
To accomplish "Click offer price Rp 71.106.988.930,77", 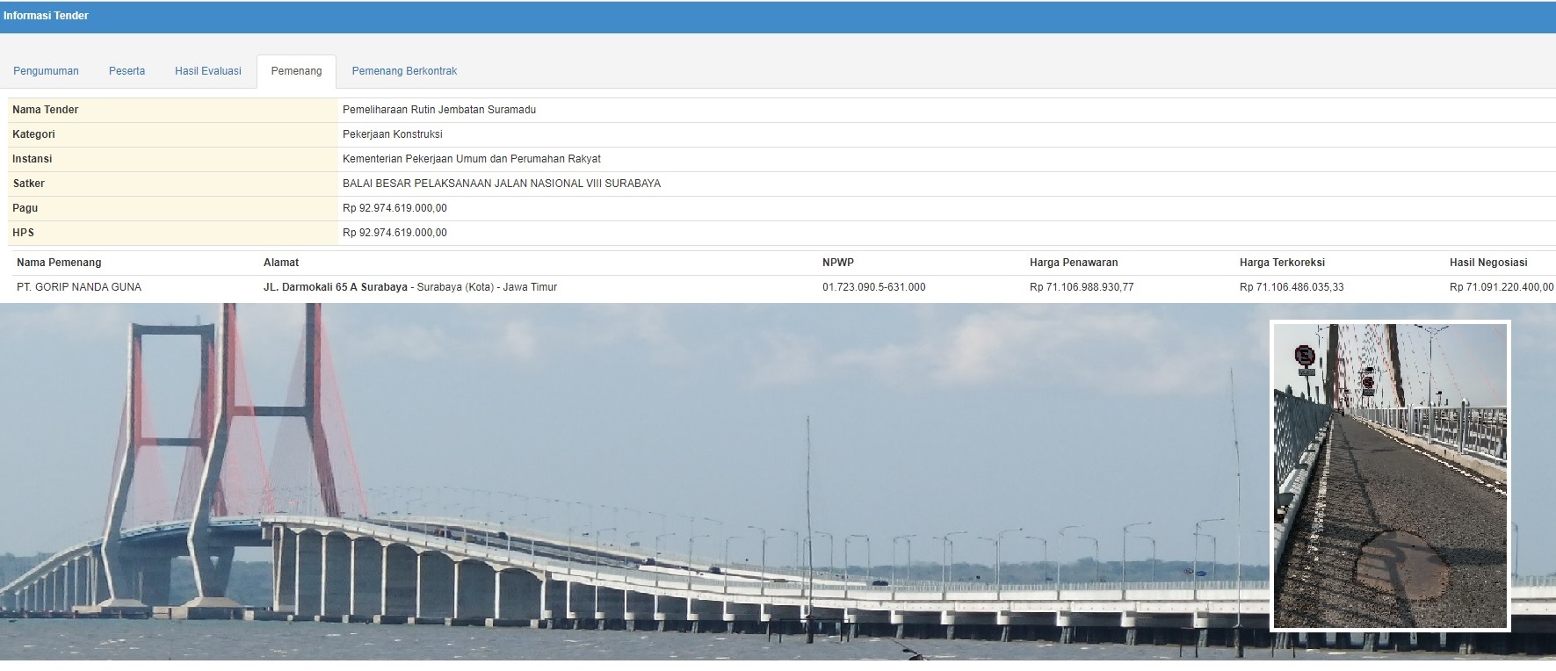I will point(1082,287).
